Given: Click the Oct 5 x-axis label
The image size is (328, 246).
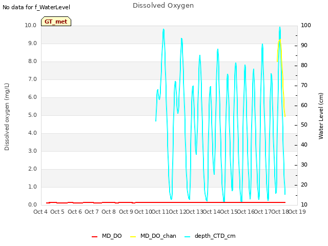Looking at the screenshot, I should coord(57,212).
